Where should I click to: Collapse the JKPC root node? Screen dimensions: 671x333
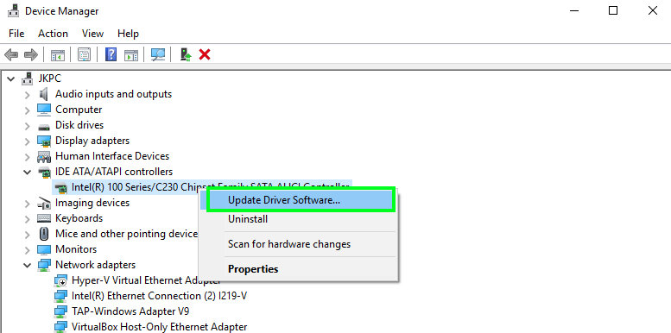pyautogui.click(x=11, y=79)
